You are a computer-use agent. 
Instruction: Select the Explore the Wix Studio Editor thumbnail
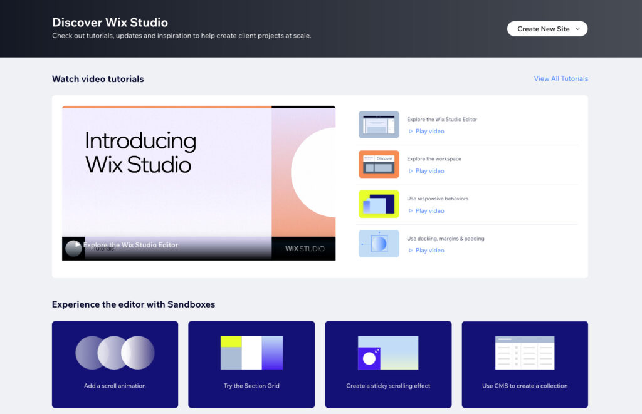[379, 125]
